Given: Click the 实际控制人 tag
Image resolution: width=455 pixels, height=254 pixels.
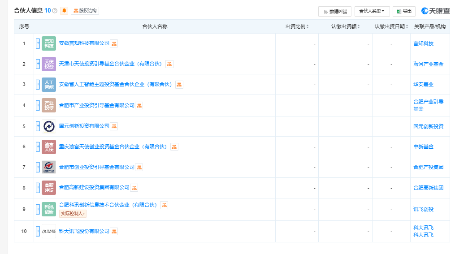Looking at the screenshot, I should 73,214.
